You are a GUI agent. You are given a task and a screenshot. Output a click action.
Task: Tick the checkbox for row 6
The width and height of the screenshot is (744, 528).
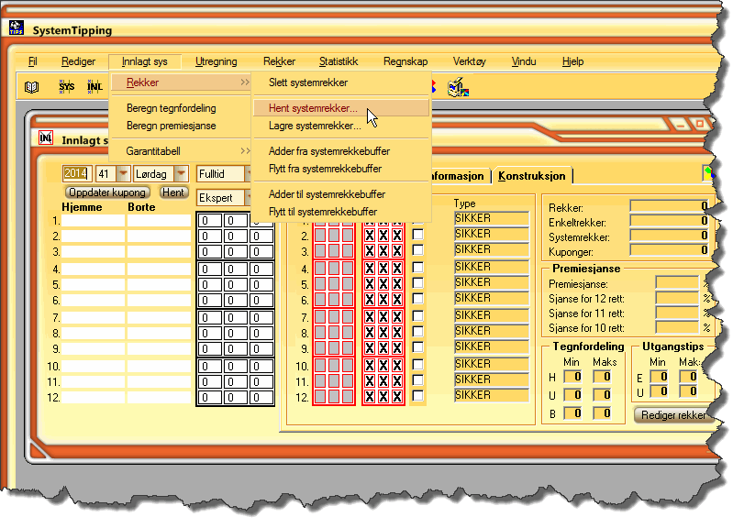[417, 299]
